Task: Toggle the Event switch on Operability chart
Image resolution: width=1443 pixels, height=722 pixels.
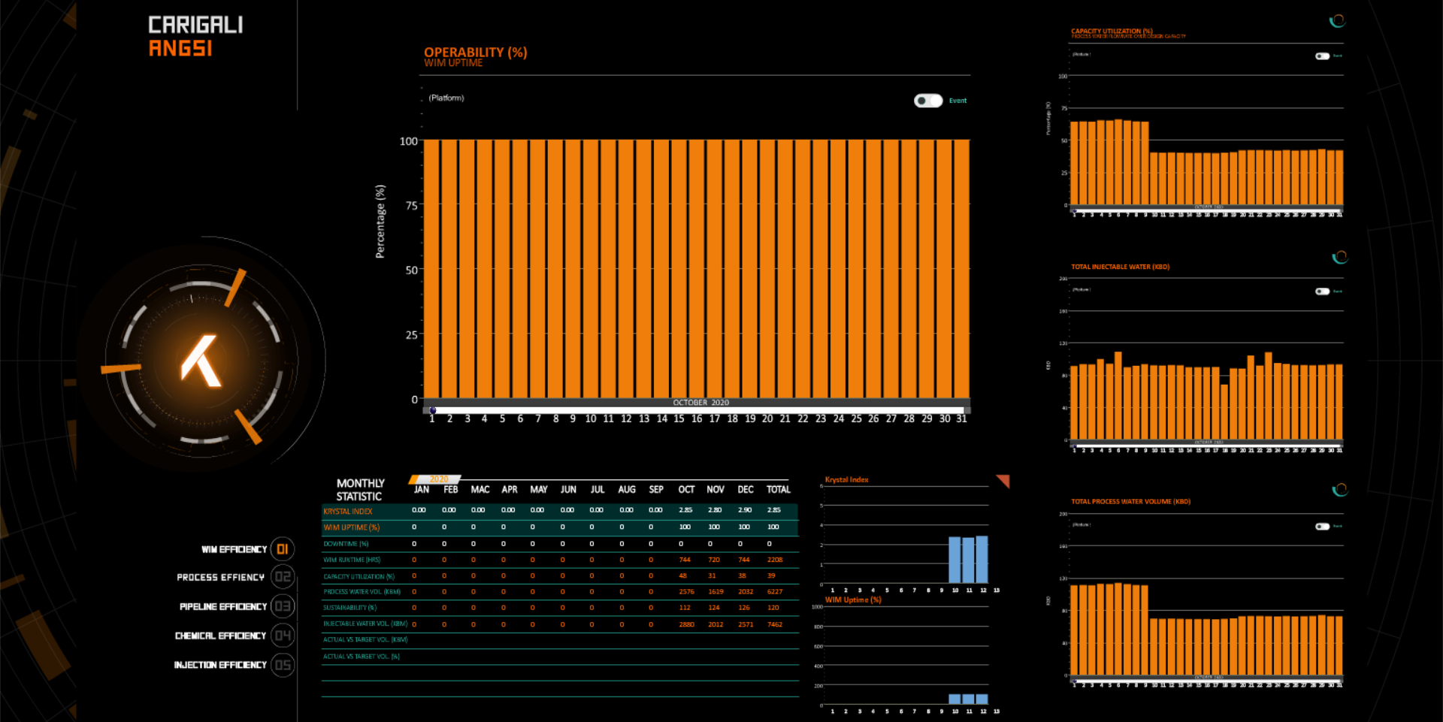Action: (x=928, y=101)
